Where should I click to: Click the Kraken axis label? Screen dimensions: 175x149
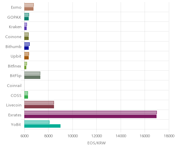[15, 27]
